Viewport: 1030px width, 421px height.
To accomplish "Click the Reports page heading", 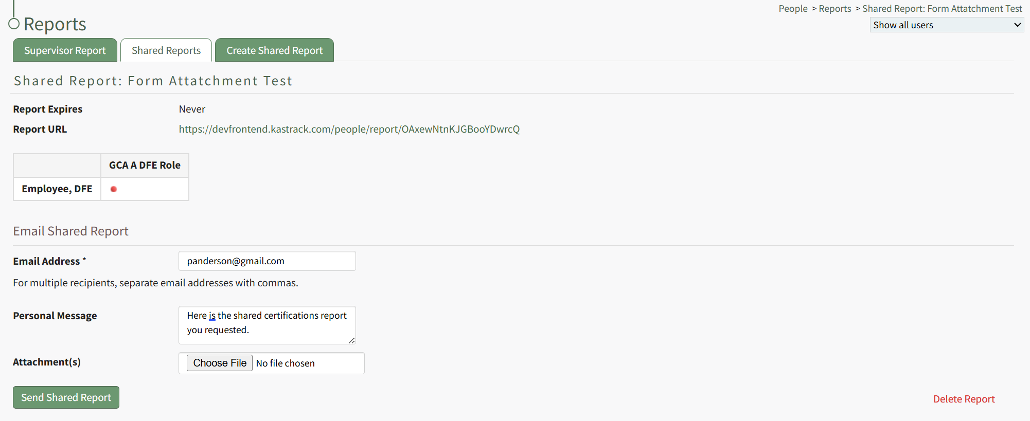I will coord(55,24).
